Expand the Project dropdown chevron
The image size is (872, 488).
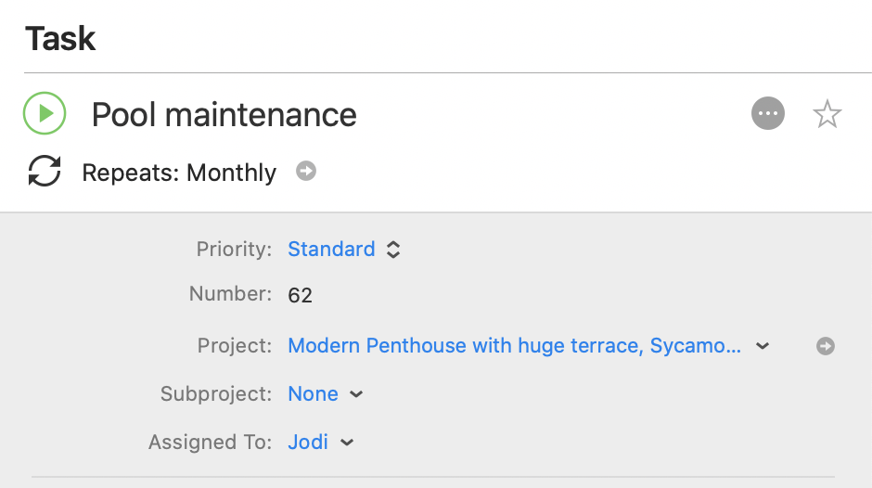click(x=763, y=346)
